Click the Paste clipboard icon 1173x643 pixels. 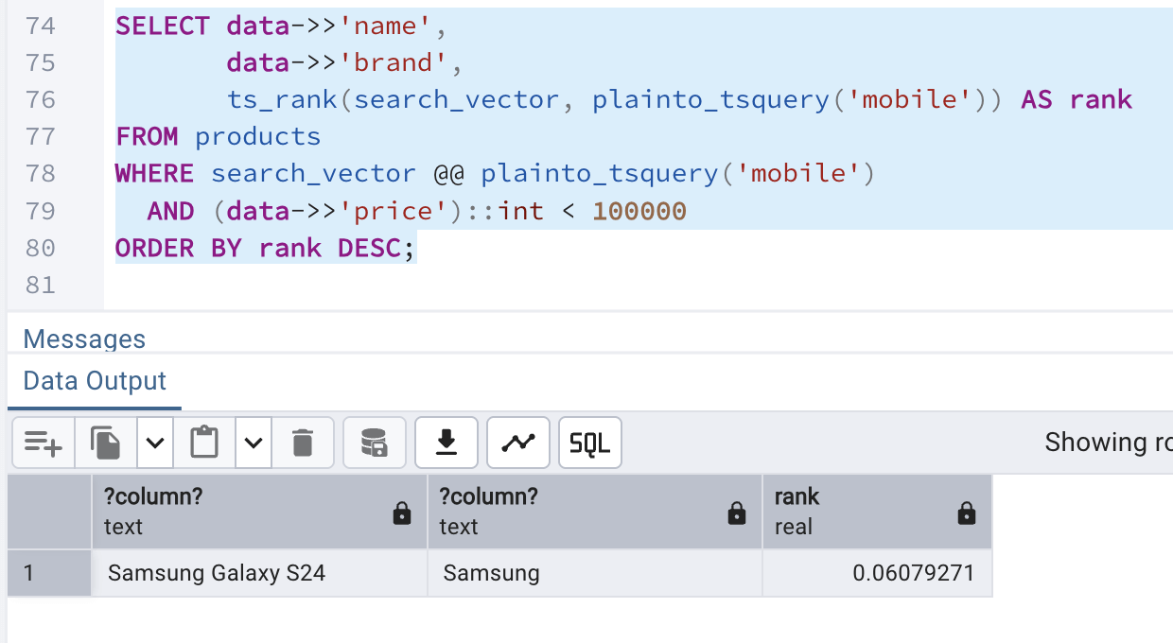[204, 443]
